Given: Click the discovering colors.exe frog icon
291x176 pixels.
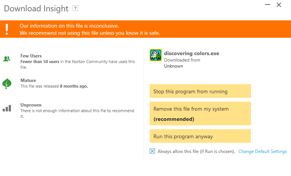Looking at the screenshot, I should pyautogui.click(x=156, y=55).
